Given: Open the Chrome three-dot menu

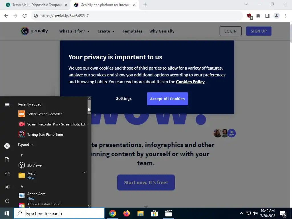Looking at the screenshot, I should point(286,16).
